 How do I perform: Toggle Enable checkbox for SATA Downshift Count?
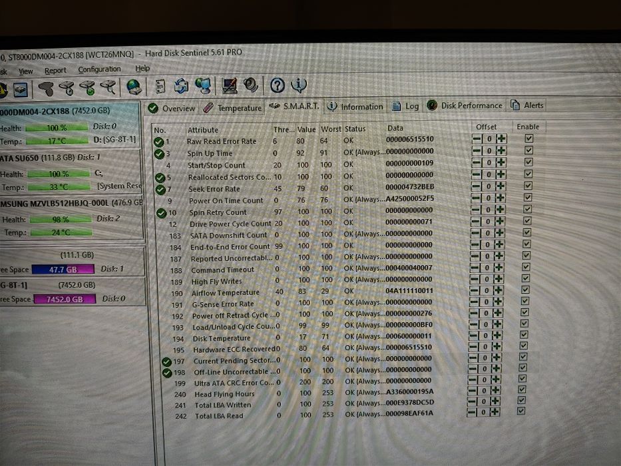pos(526,232)
